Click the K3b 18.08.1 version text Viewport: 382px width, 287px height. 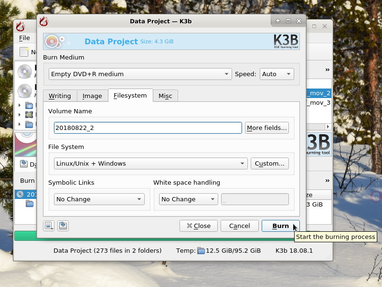click(x=294, y=250)
